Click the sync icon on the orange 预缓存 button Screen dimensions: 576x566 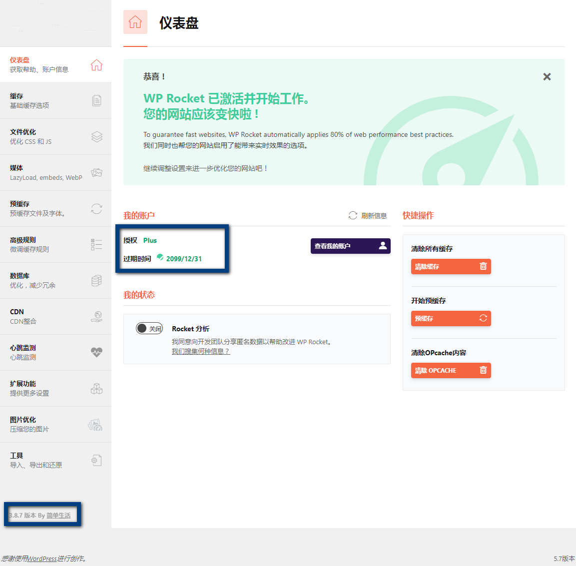[483, 318]
